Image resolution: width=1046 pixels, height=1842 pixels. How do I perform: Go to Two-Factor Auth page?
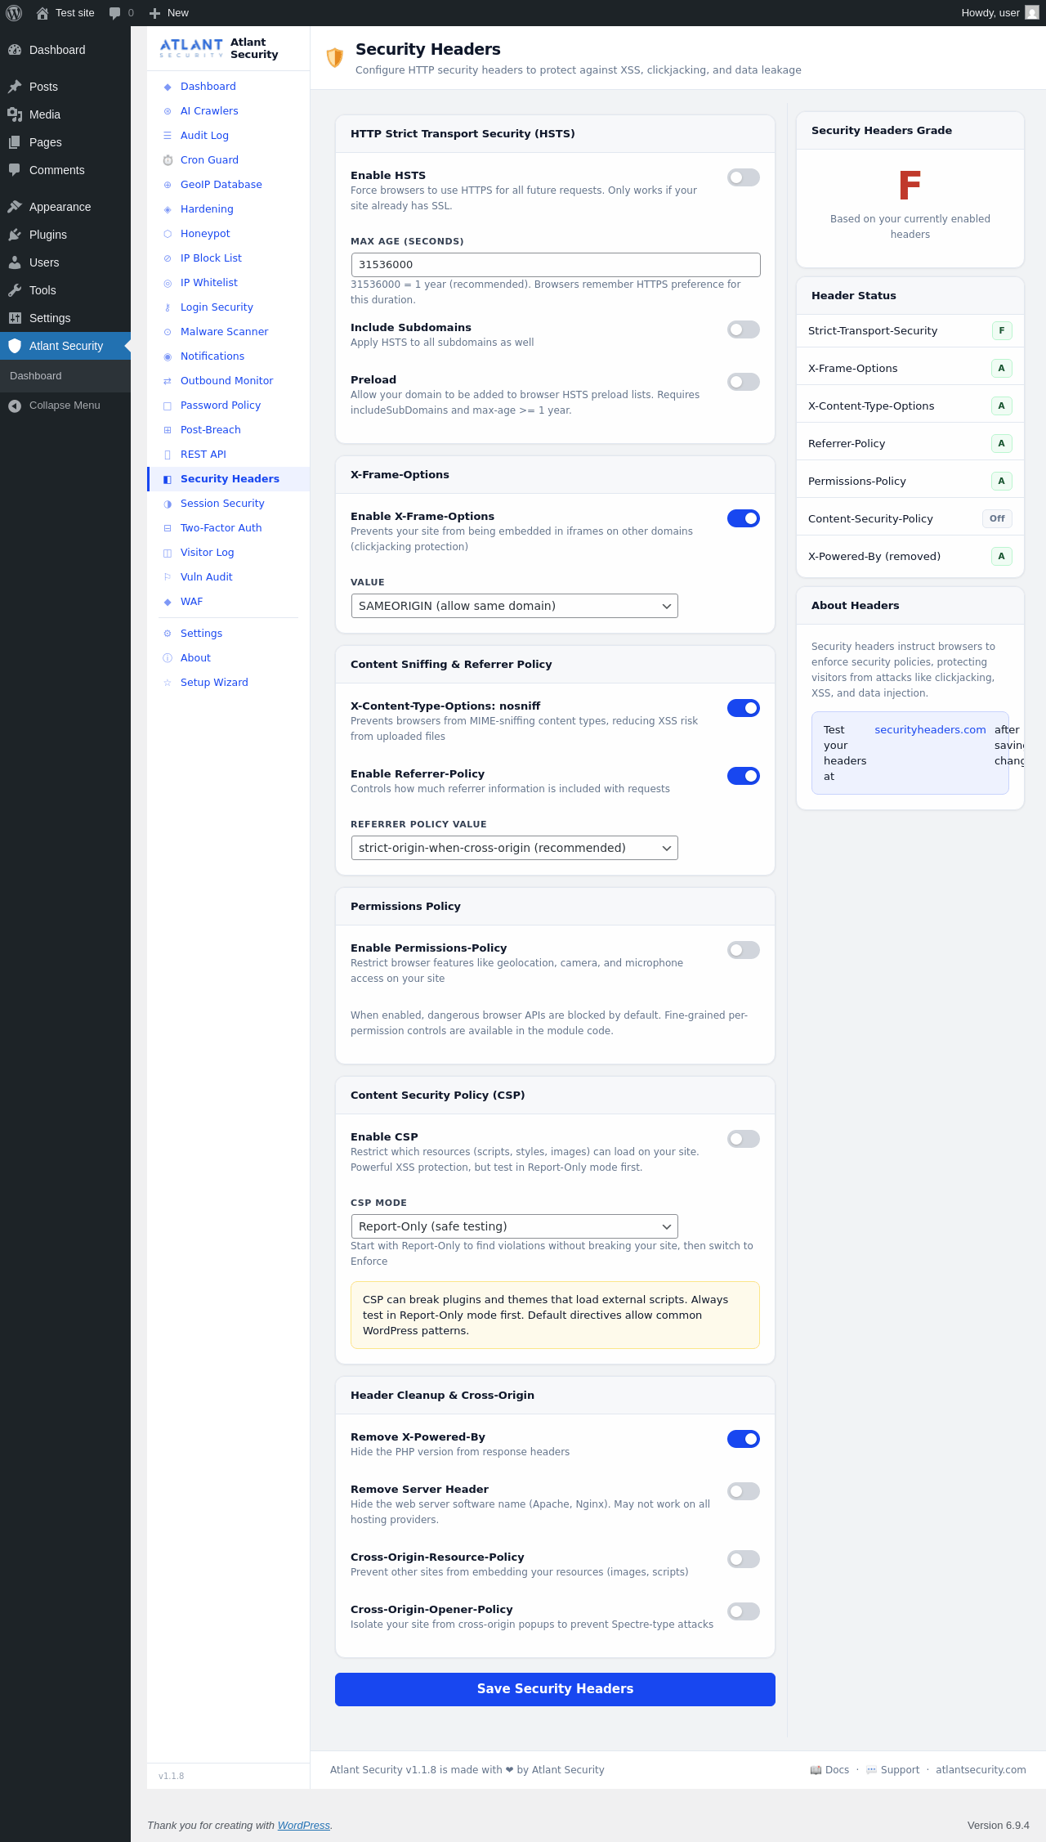pyautogui.click(x=221, y=528)
